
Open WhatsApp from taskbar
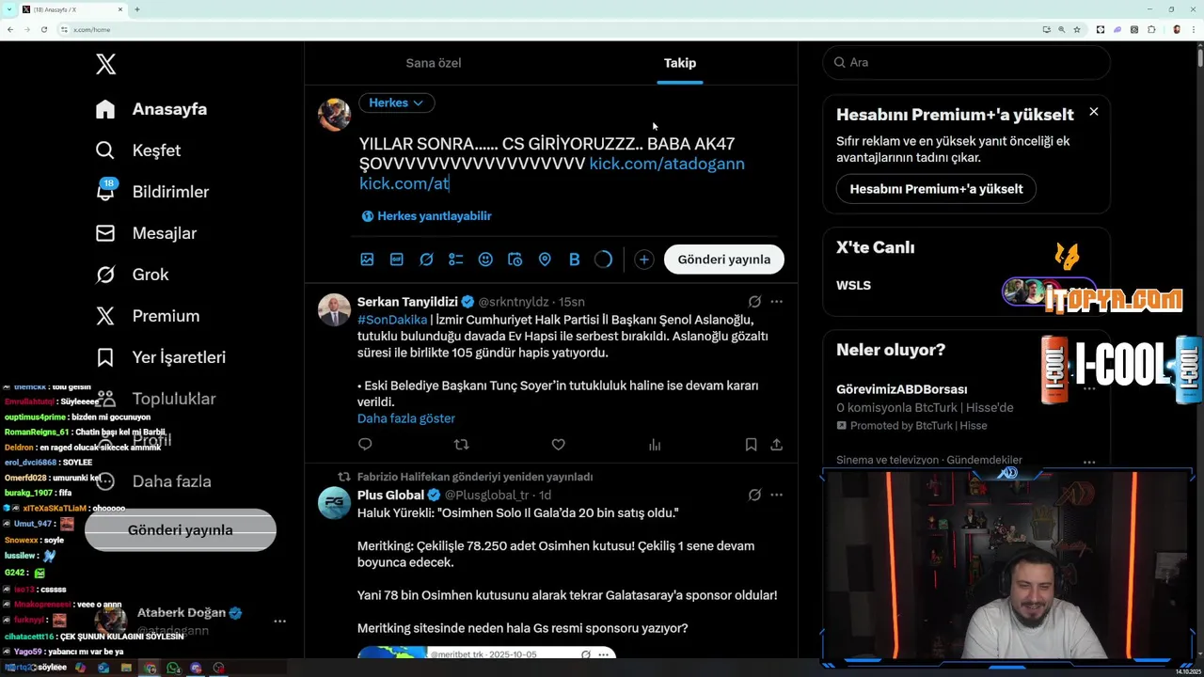tap(172, 668)
